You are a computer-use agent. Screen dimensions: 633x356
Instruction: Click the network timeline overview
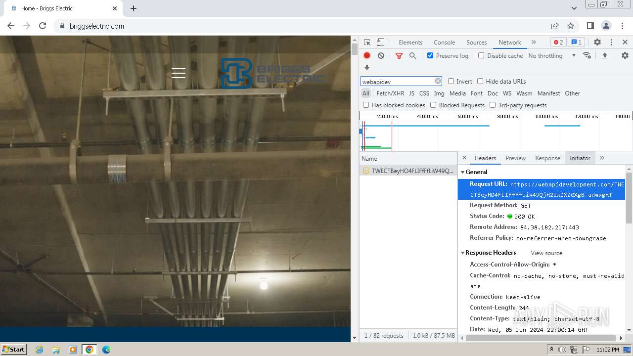[496, 131]
